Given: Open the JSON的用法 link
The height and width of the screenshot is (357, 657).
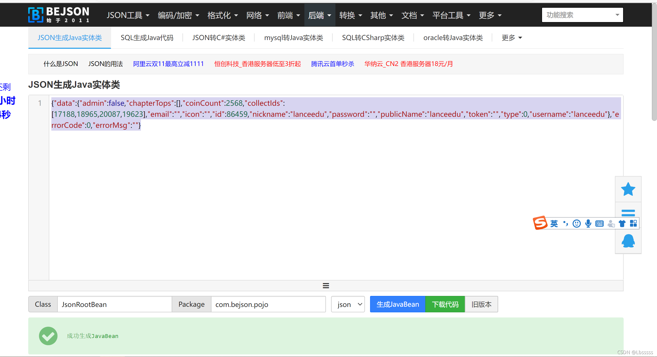Looking at the screenshot, I should click(x=105, y=64).
